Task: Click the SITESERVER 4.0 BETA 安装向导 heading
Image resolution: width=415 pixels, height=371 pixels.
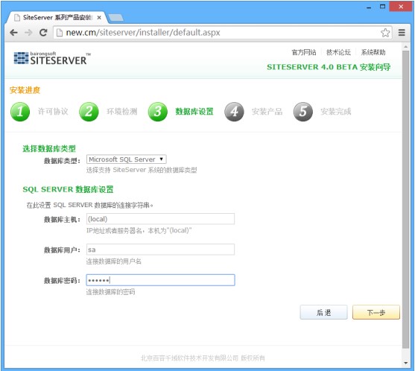Action: point(329,67)
